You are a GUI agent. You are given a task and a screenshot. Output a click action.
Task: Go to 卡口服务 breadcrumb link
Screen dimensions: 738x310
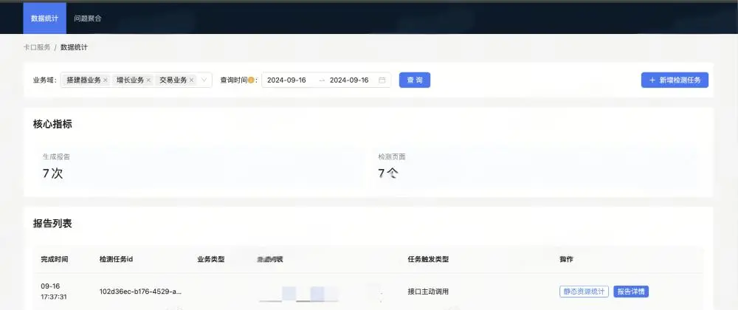coord(37,47)
